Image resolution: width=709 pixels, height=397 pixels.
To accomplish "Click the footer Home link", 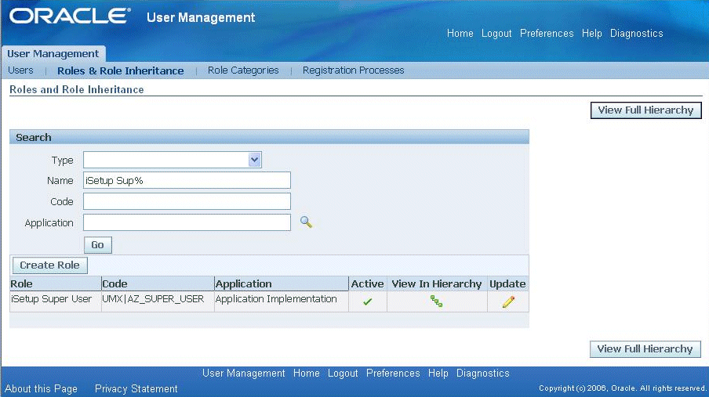I will (x=306, y=374).
